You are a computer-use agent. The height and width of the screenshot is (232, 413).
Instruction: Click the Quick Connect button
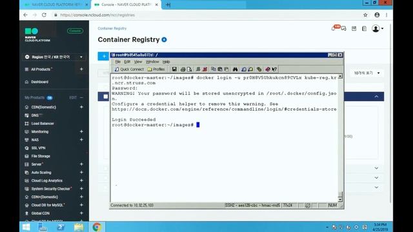129,69
